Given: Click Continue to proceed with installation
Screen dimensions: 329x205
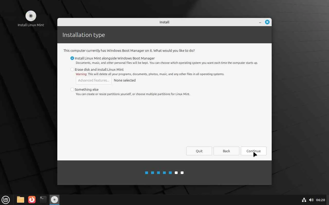Looking at the screenshot, I should point(254,151).
